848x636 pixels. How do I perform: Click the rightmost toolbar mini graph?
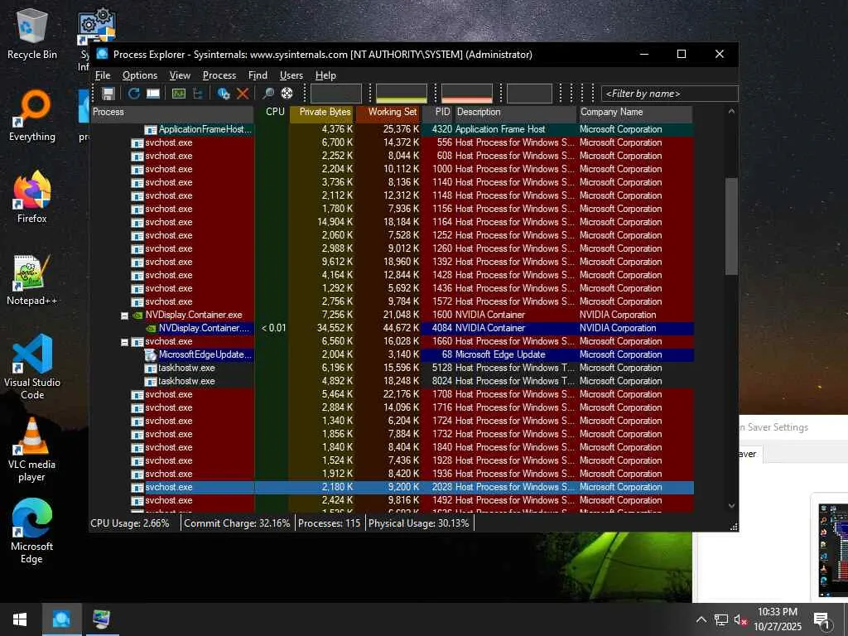click(529, 94)
